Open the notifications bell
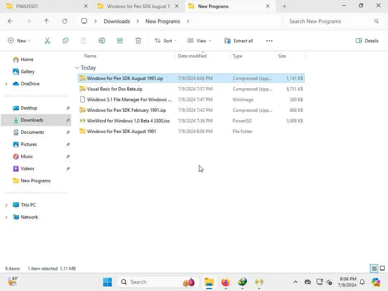Screen dimensions: 388x291 pos(362,282)
